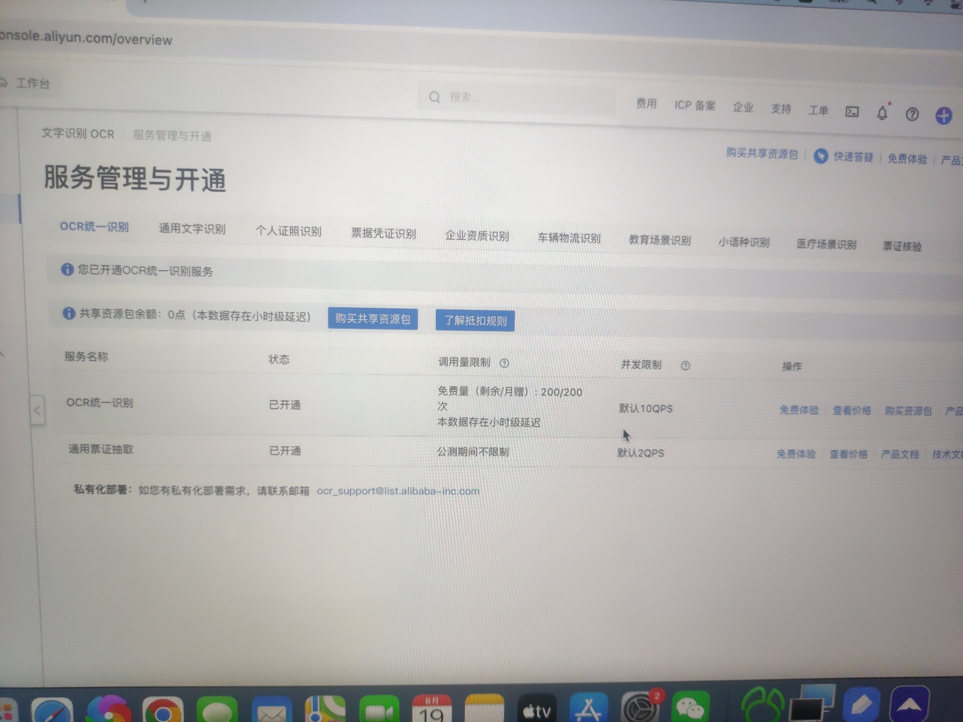Click the 文字识别 OCR breadcrumb

point(78,134)
